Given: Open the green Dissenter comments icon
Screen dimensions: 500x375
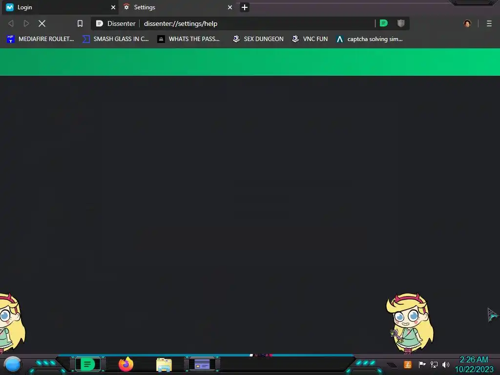Looking at the screenshot, I should [x=384, y=23].
